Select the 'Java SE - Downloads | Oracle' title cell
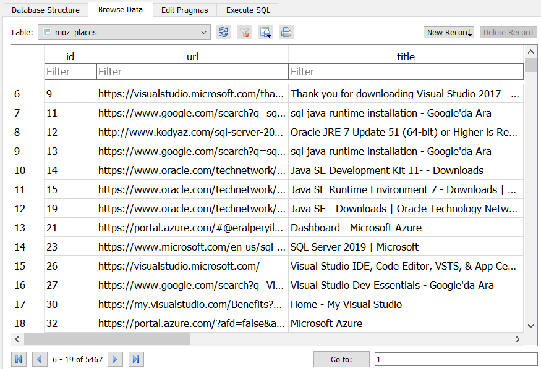This screenshot has width=541, height=369. pyautogui.click(x=406, y=209)
